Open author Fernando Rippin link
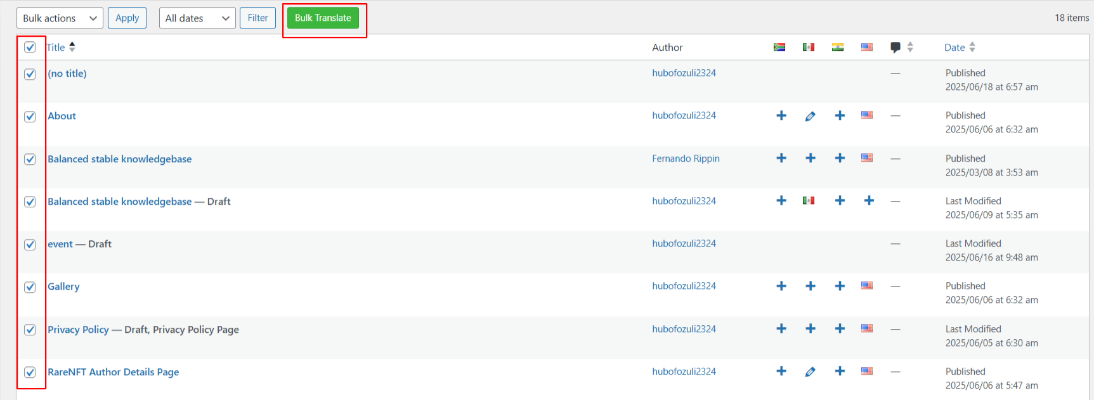 point(685,158)
